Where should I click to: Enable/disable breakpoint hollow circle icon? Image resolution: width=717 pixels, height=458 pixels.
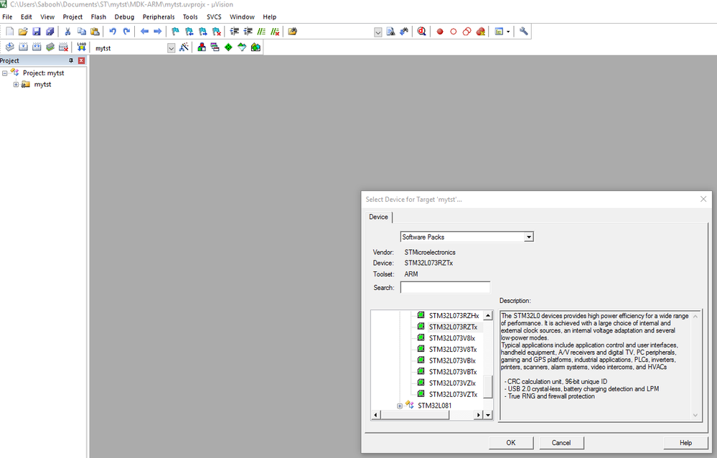pyautogui.click(x=453, y=32)
